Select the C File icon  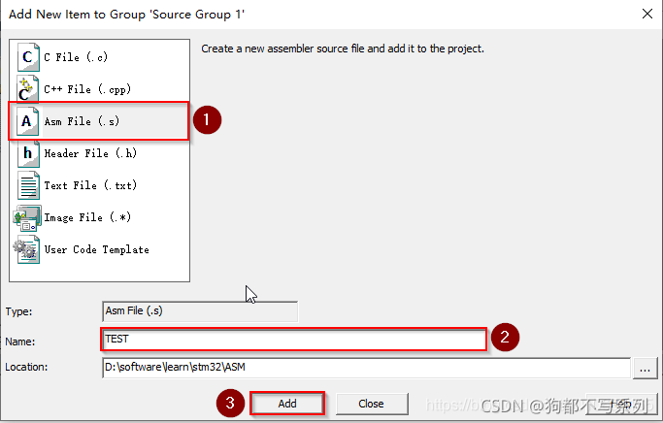tap(28, 56)
